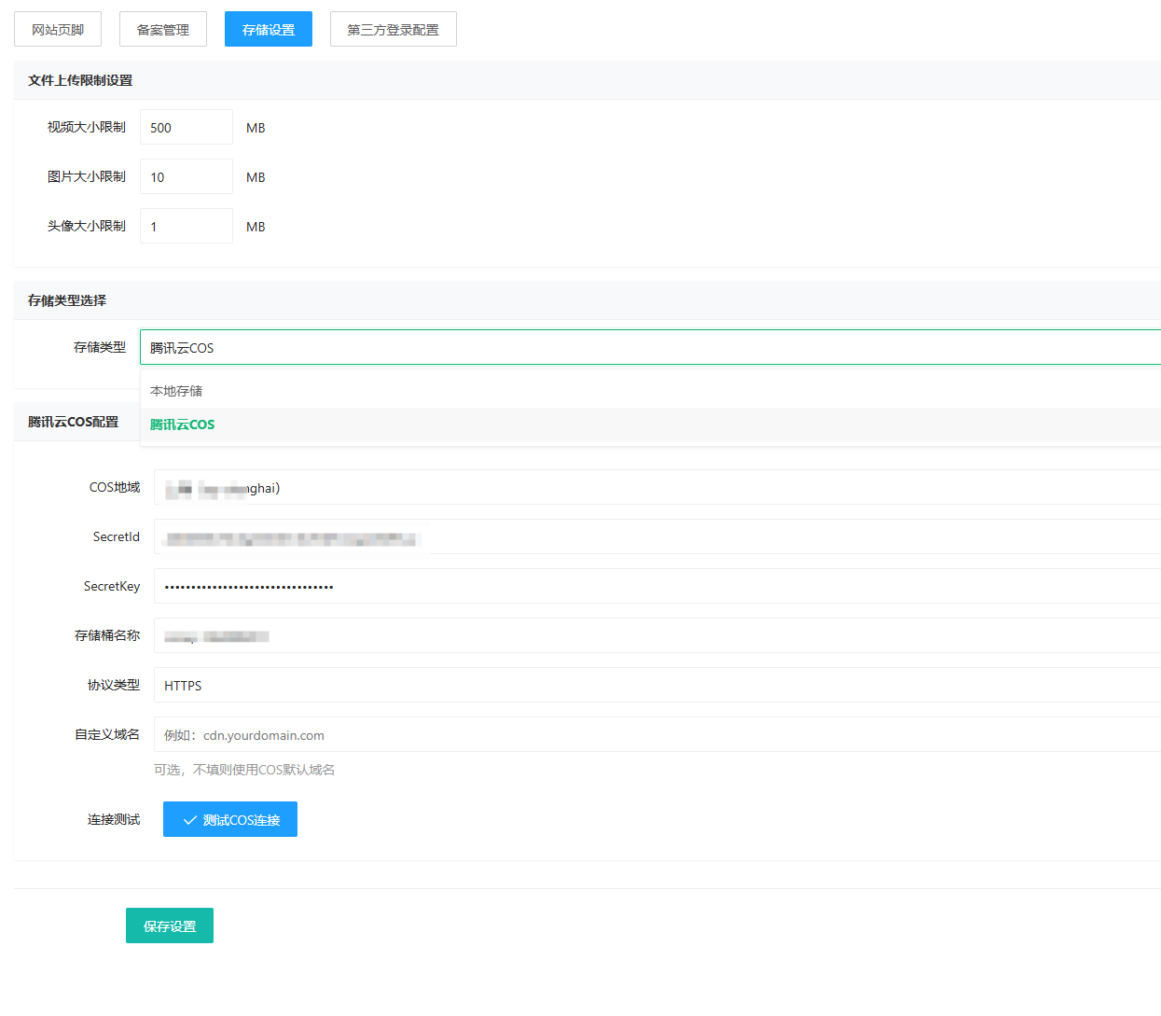Select the 存储设置 tab
The image size is (1161, 1016).
(x=269, y=30)
